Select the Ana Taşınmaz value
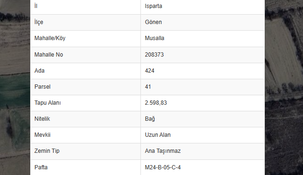 163,151
